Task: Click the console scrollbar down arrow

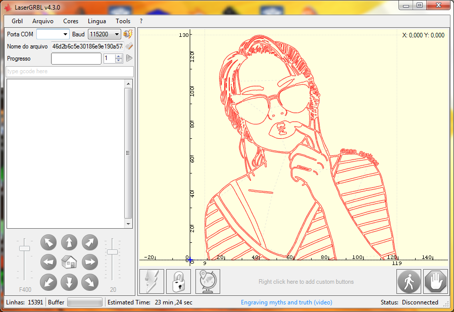Action: 128,224
